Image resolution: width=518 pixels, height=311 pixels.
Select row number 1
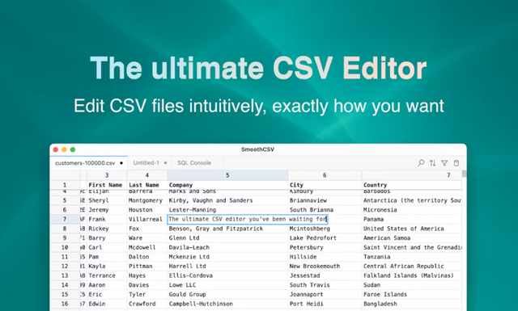coord(65,185)
